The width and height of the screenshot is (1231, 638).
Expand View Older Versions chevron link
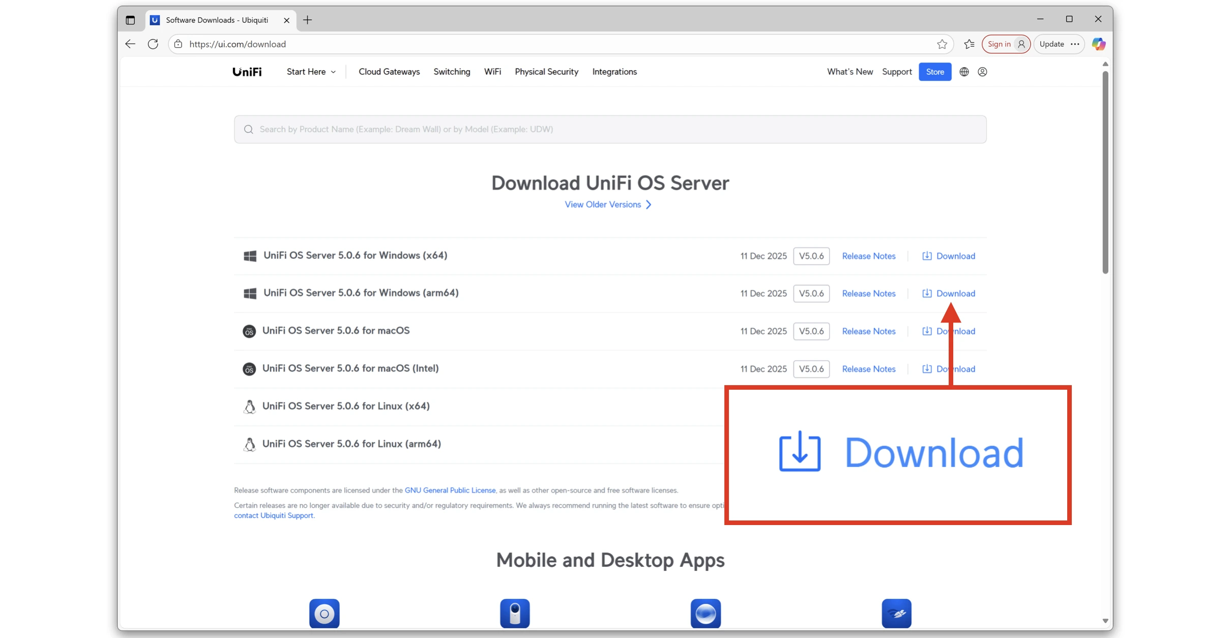tap(608, 205)
